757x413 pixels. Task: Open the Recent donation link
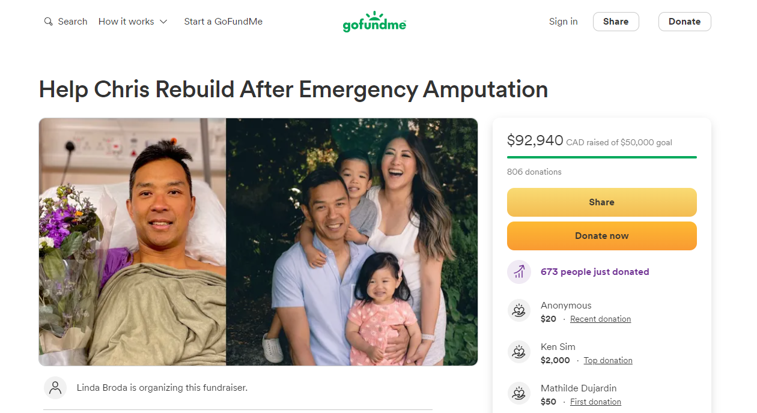click(600, 319)
